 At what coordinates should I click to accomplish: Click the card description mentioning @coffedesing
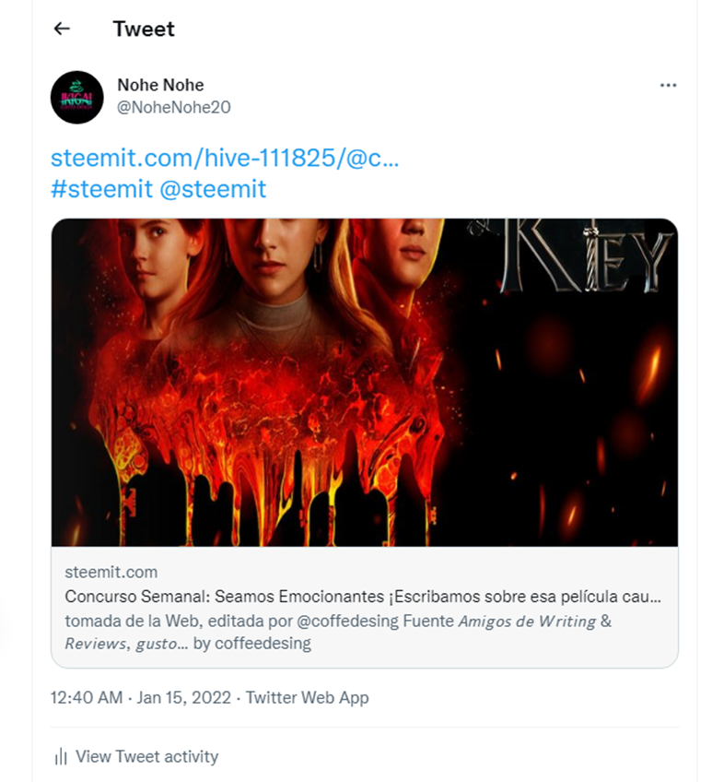pyautogui.click(x=338, y=632)
